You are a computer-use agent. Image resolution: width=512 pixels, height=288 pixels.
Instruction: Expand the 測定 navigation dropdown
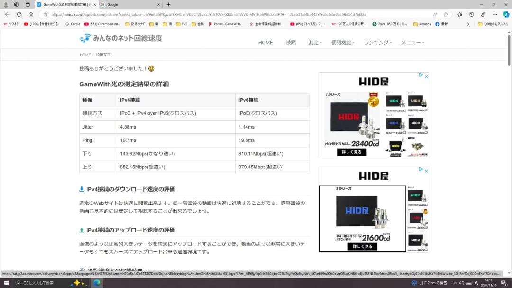[314, 42]
